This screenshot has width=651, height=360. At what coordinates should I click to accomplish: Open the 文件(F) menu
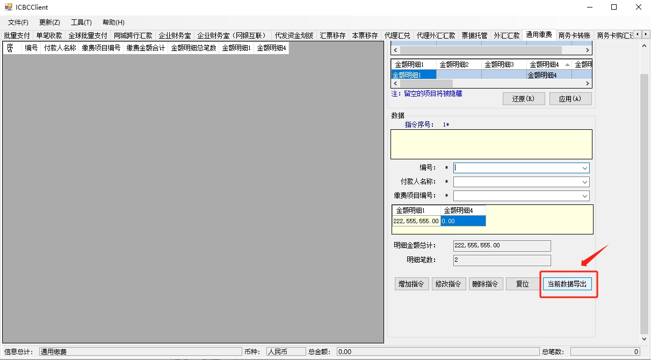(x=18, y=23)
